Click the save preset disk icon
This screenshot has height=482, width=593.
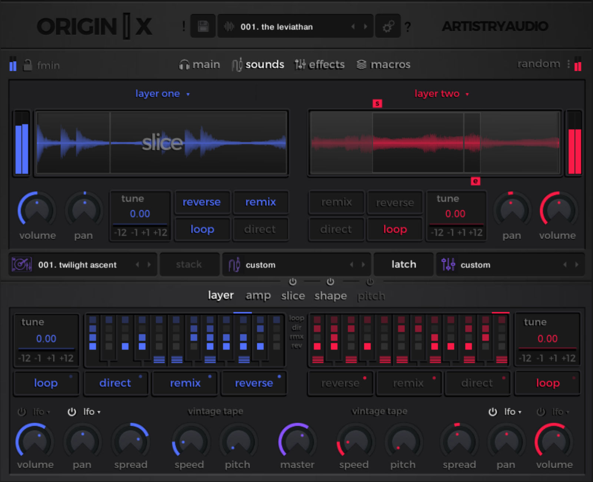click(x=202, y=26)
